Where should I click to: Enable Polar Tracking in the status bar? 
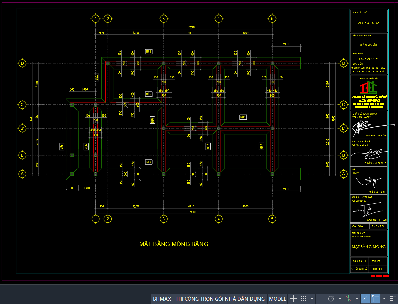(x=331, y=299)
